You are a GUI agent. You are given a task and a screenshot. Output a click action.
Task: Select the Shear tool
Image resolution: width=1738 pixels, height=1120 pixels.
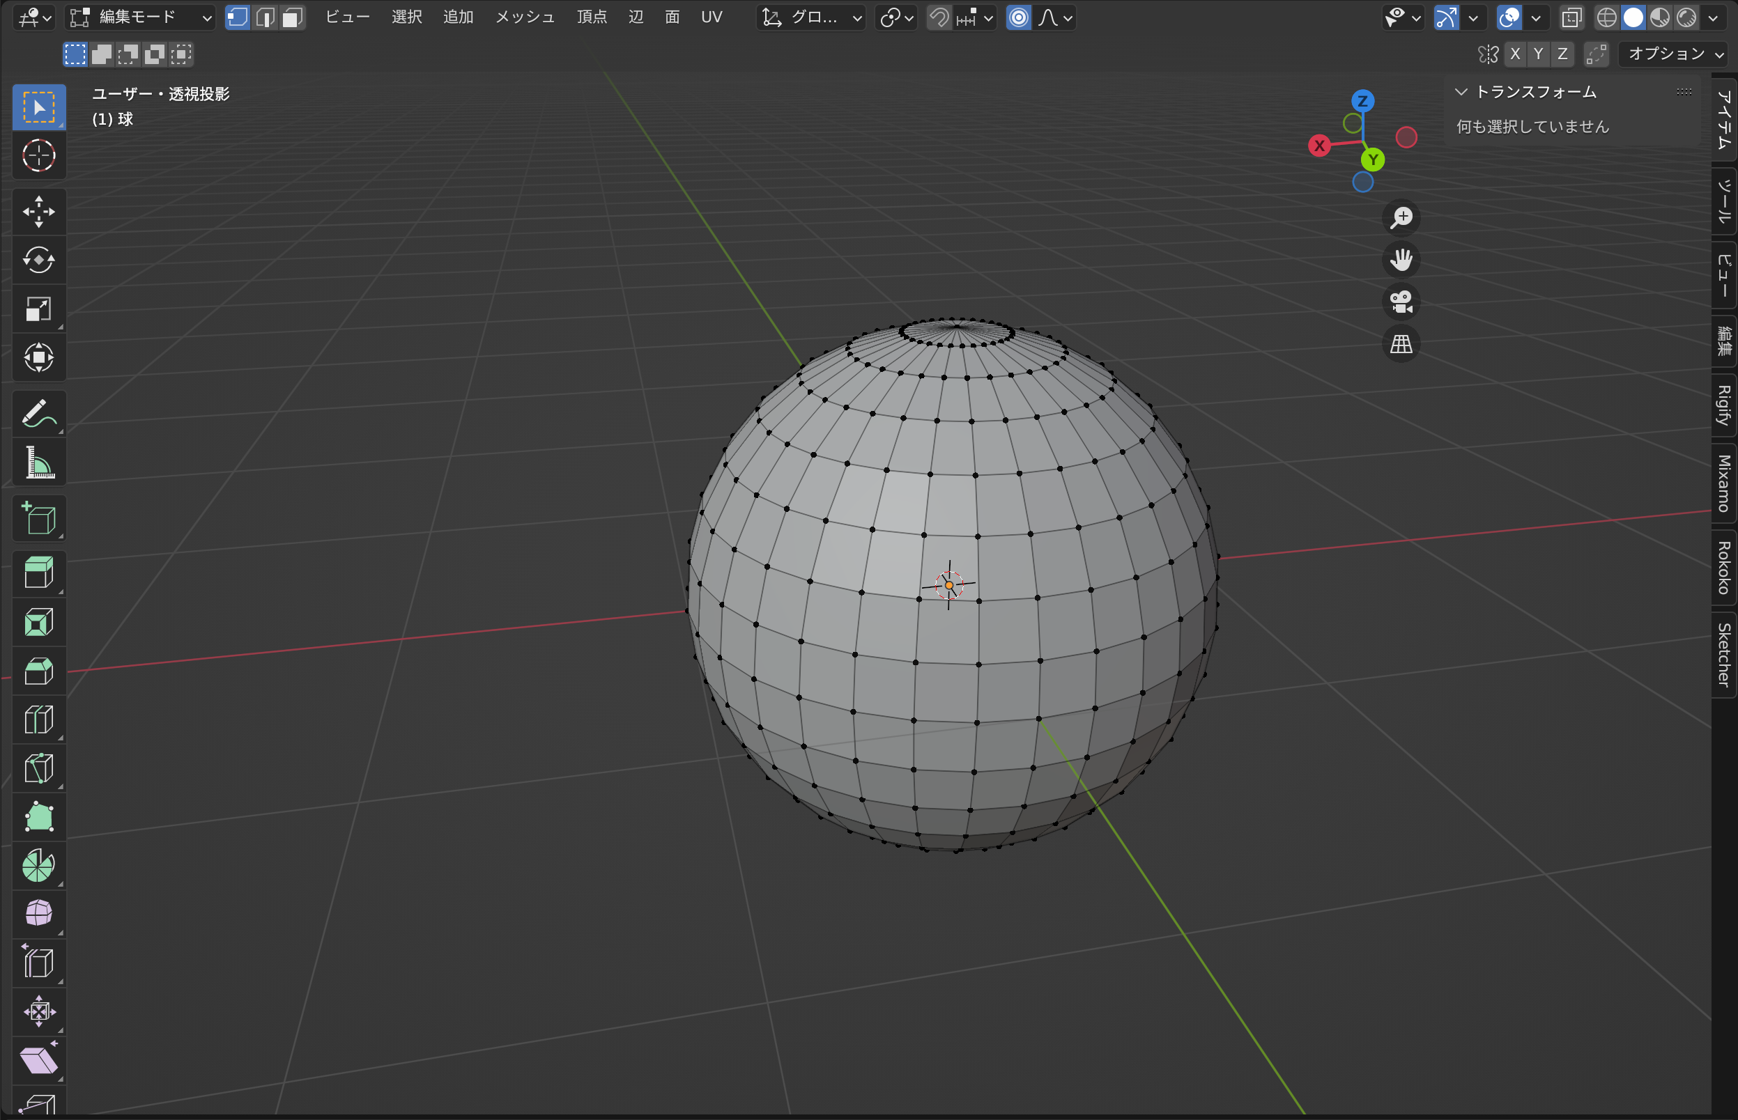click(x=39, y=1060)
